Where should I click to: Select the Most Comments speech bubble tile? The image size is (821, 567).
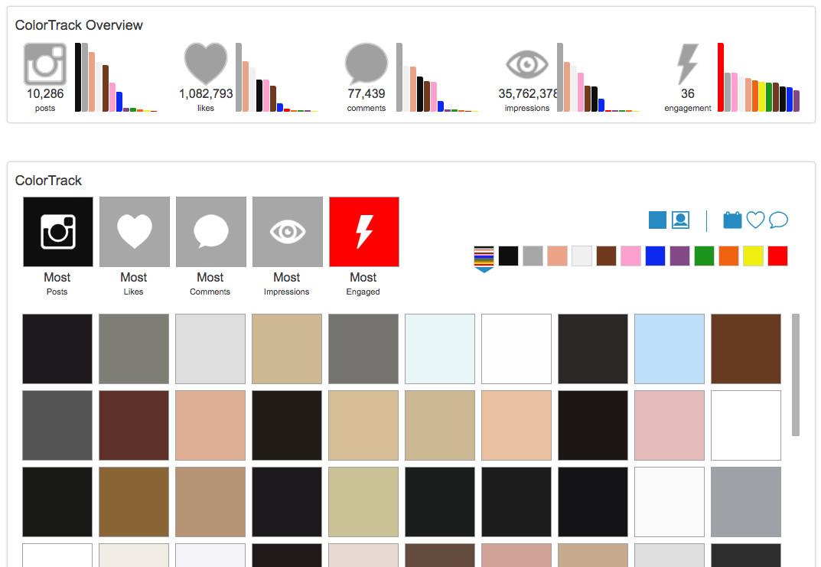[x=211, y=232]
